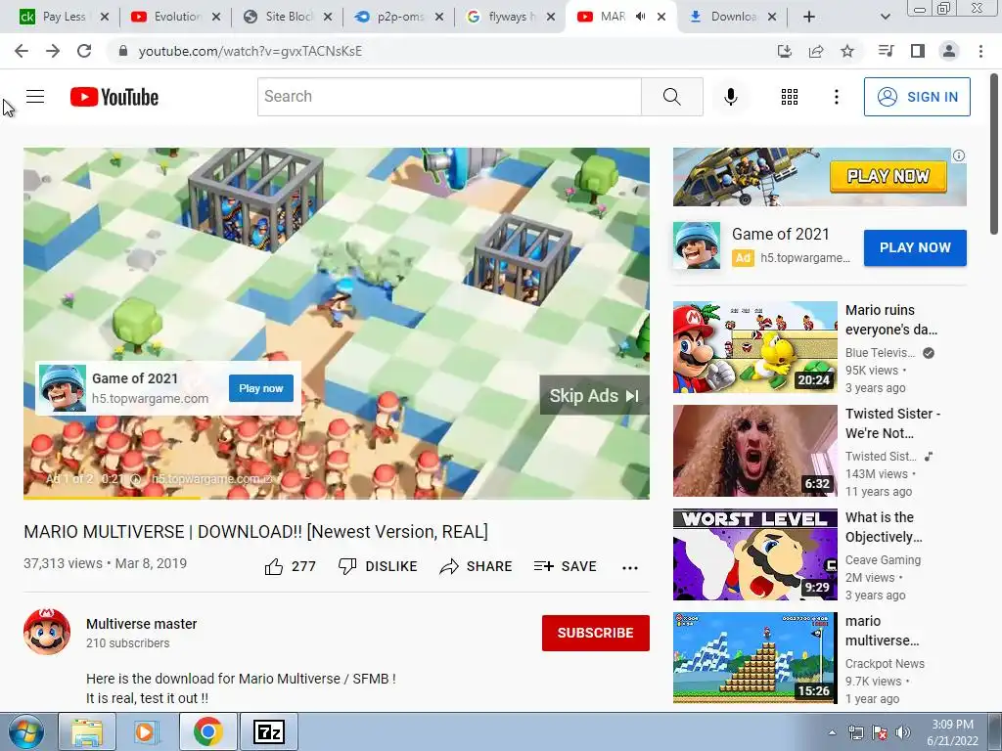1002x751 pixels.
Task: Open ad info icon on sidebar banner
Action: click(x=959, y=155)
